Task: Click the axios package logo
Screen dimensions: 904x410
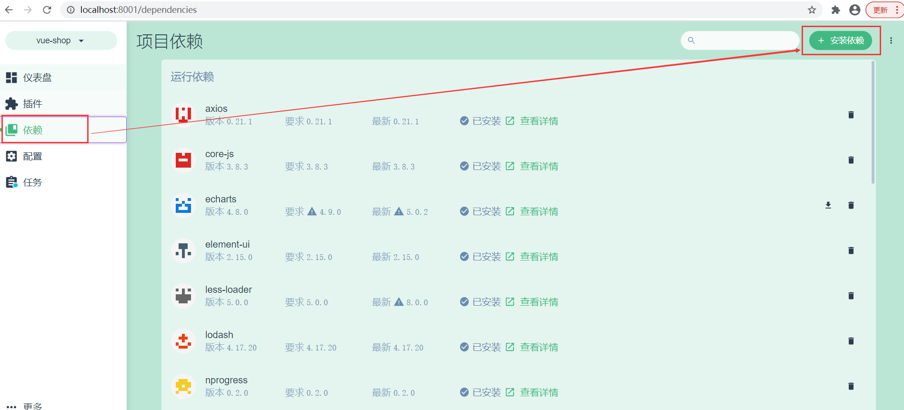Action: point(183,115)
